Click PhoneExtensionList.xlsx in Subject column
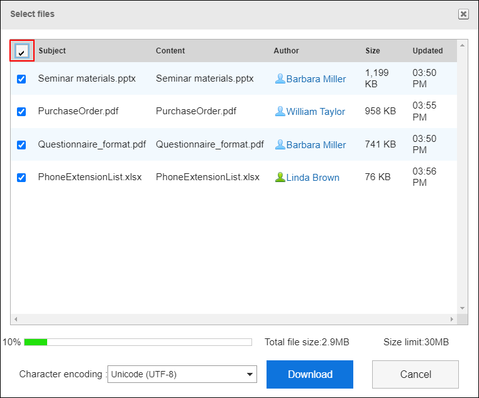Viewport: 479px width, 398px height. click(x=90, y=177)
